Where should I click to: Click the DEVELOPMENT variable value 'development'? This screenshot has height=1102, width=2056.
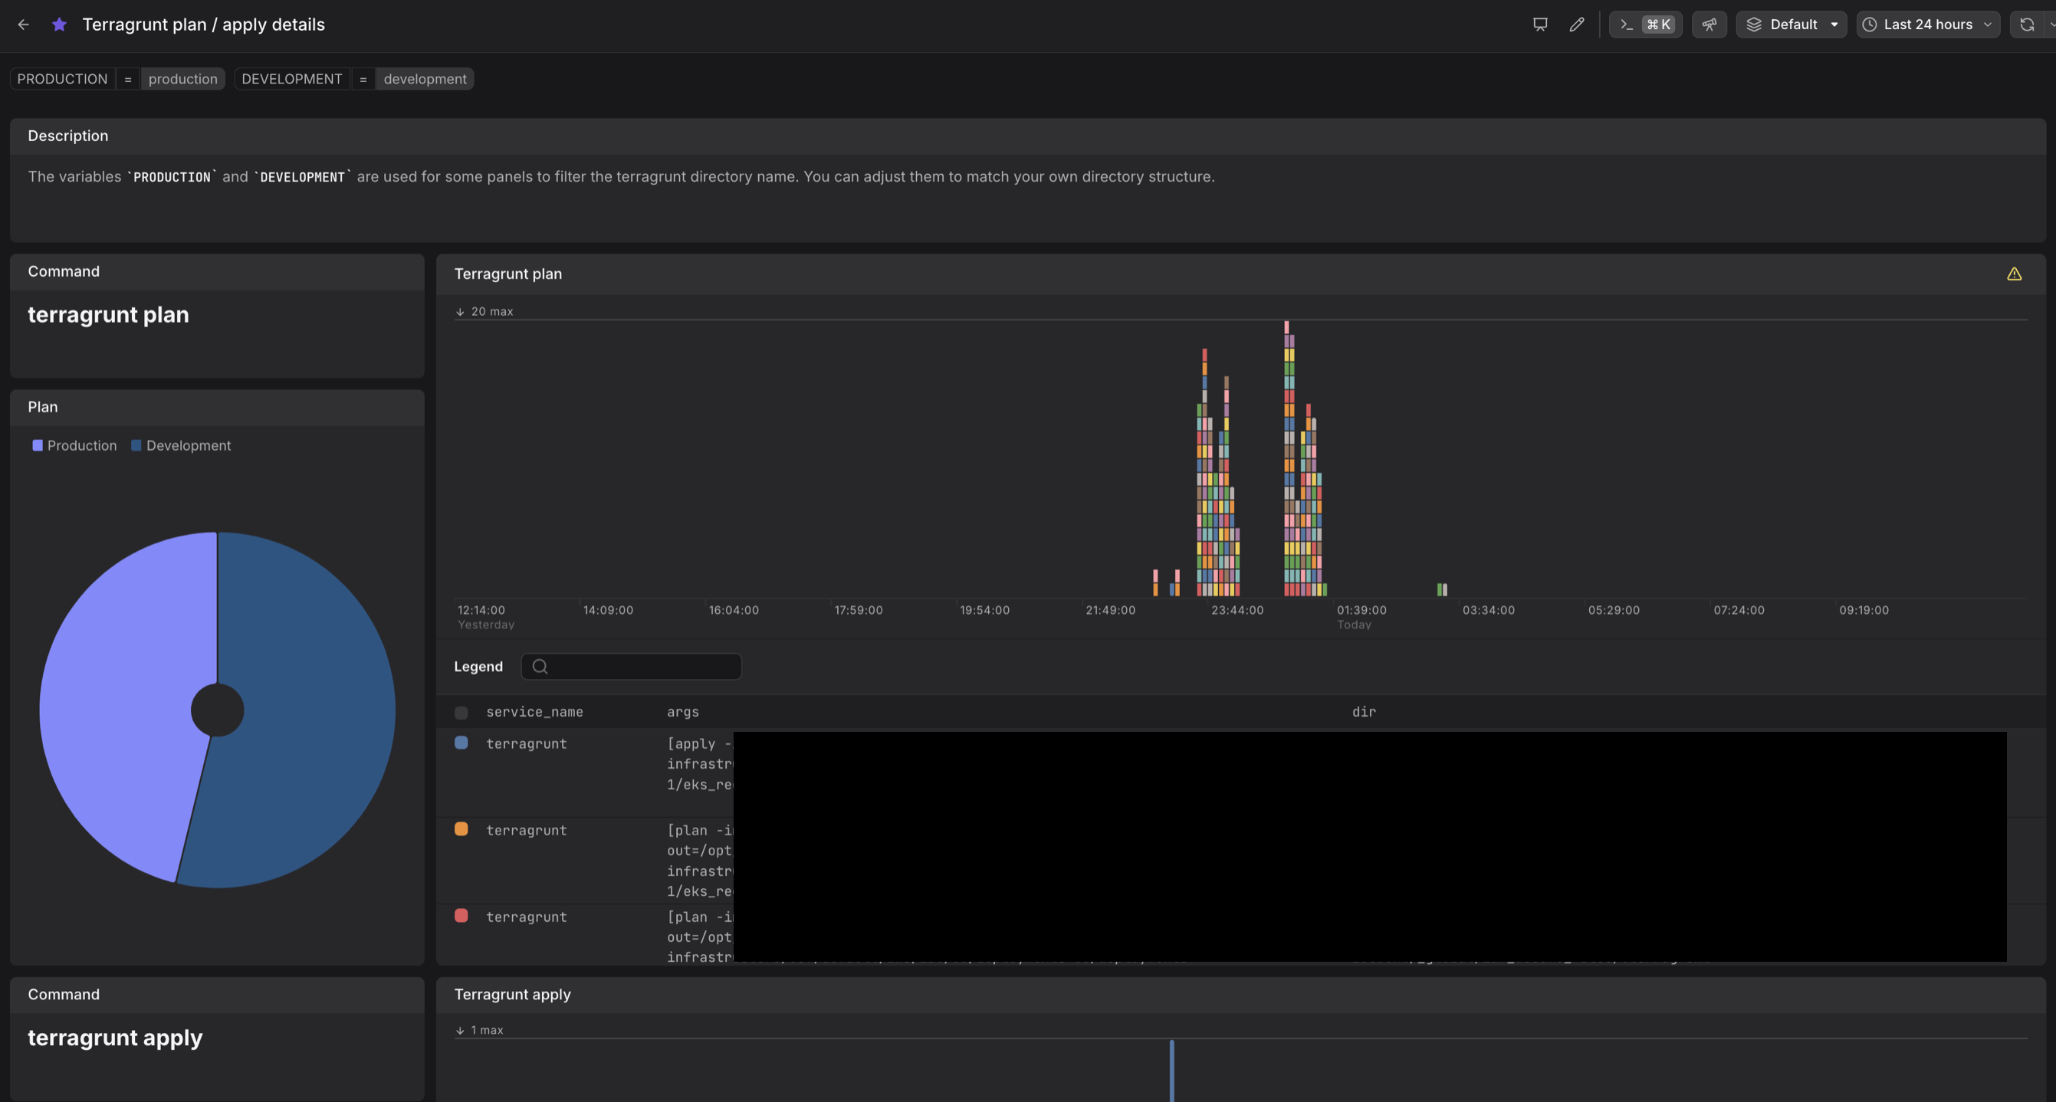coord(425,79)
